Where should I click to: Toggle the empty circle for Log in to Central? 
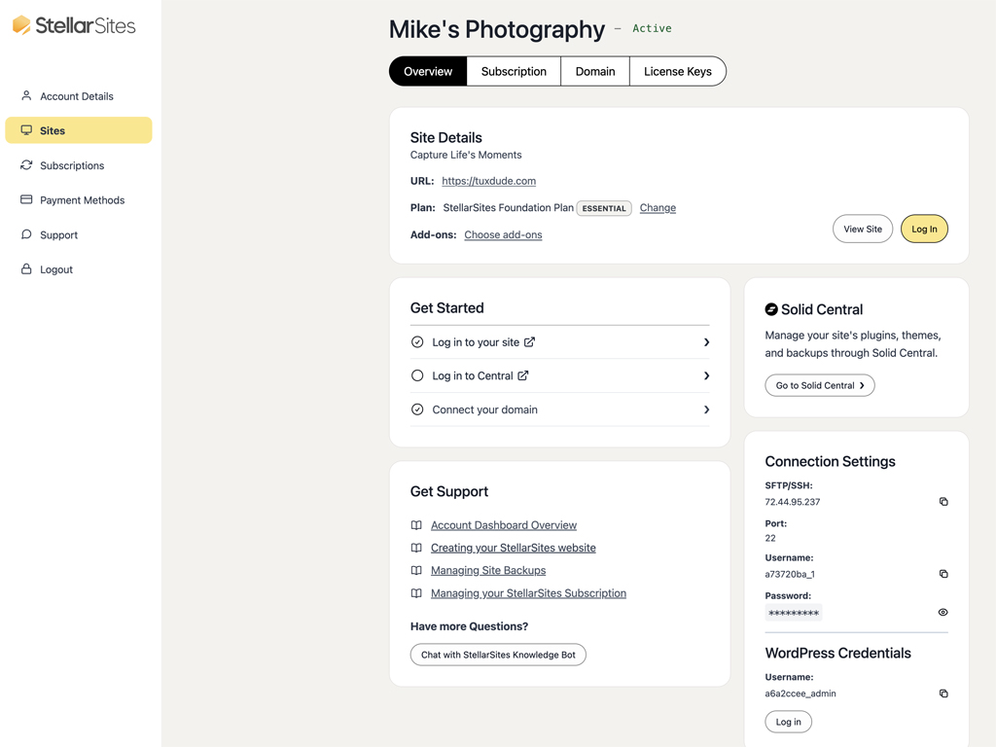pyautogui.click(x=417, y=375)
